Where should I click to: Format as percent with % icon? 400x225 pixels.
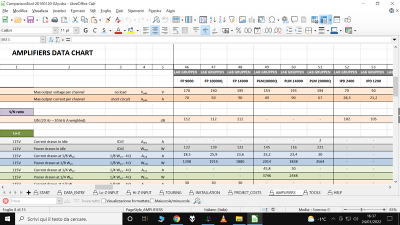238,30
